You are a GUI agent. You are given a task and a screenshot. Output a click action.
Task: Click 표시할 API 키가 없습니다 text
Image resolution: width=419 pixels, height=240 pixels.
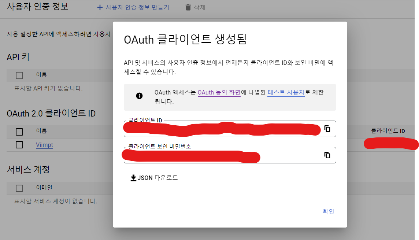(48, 88)
